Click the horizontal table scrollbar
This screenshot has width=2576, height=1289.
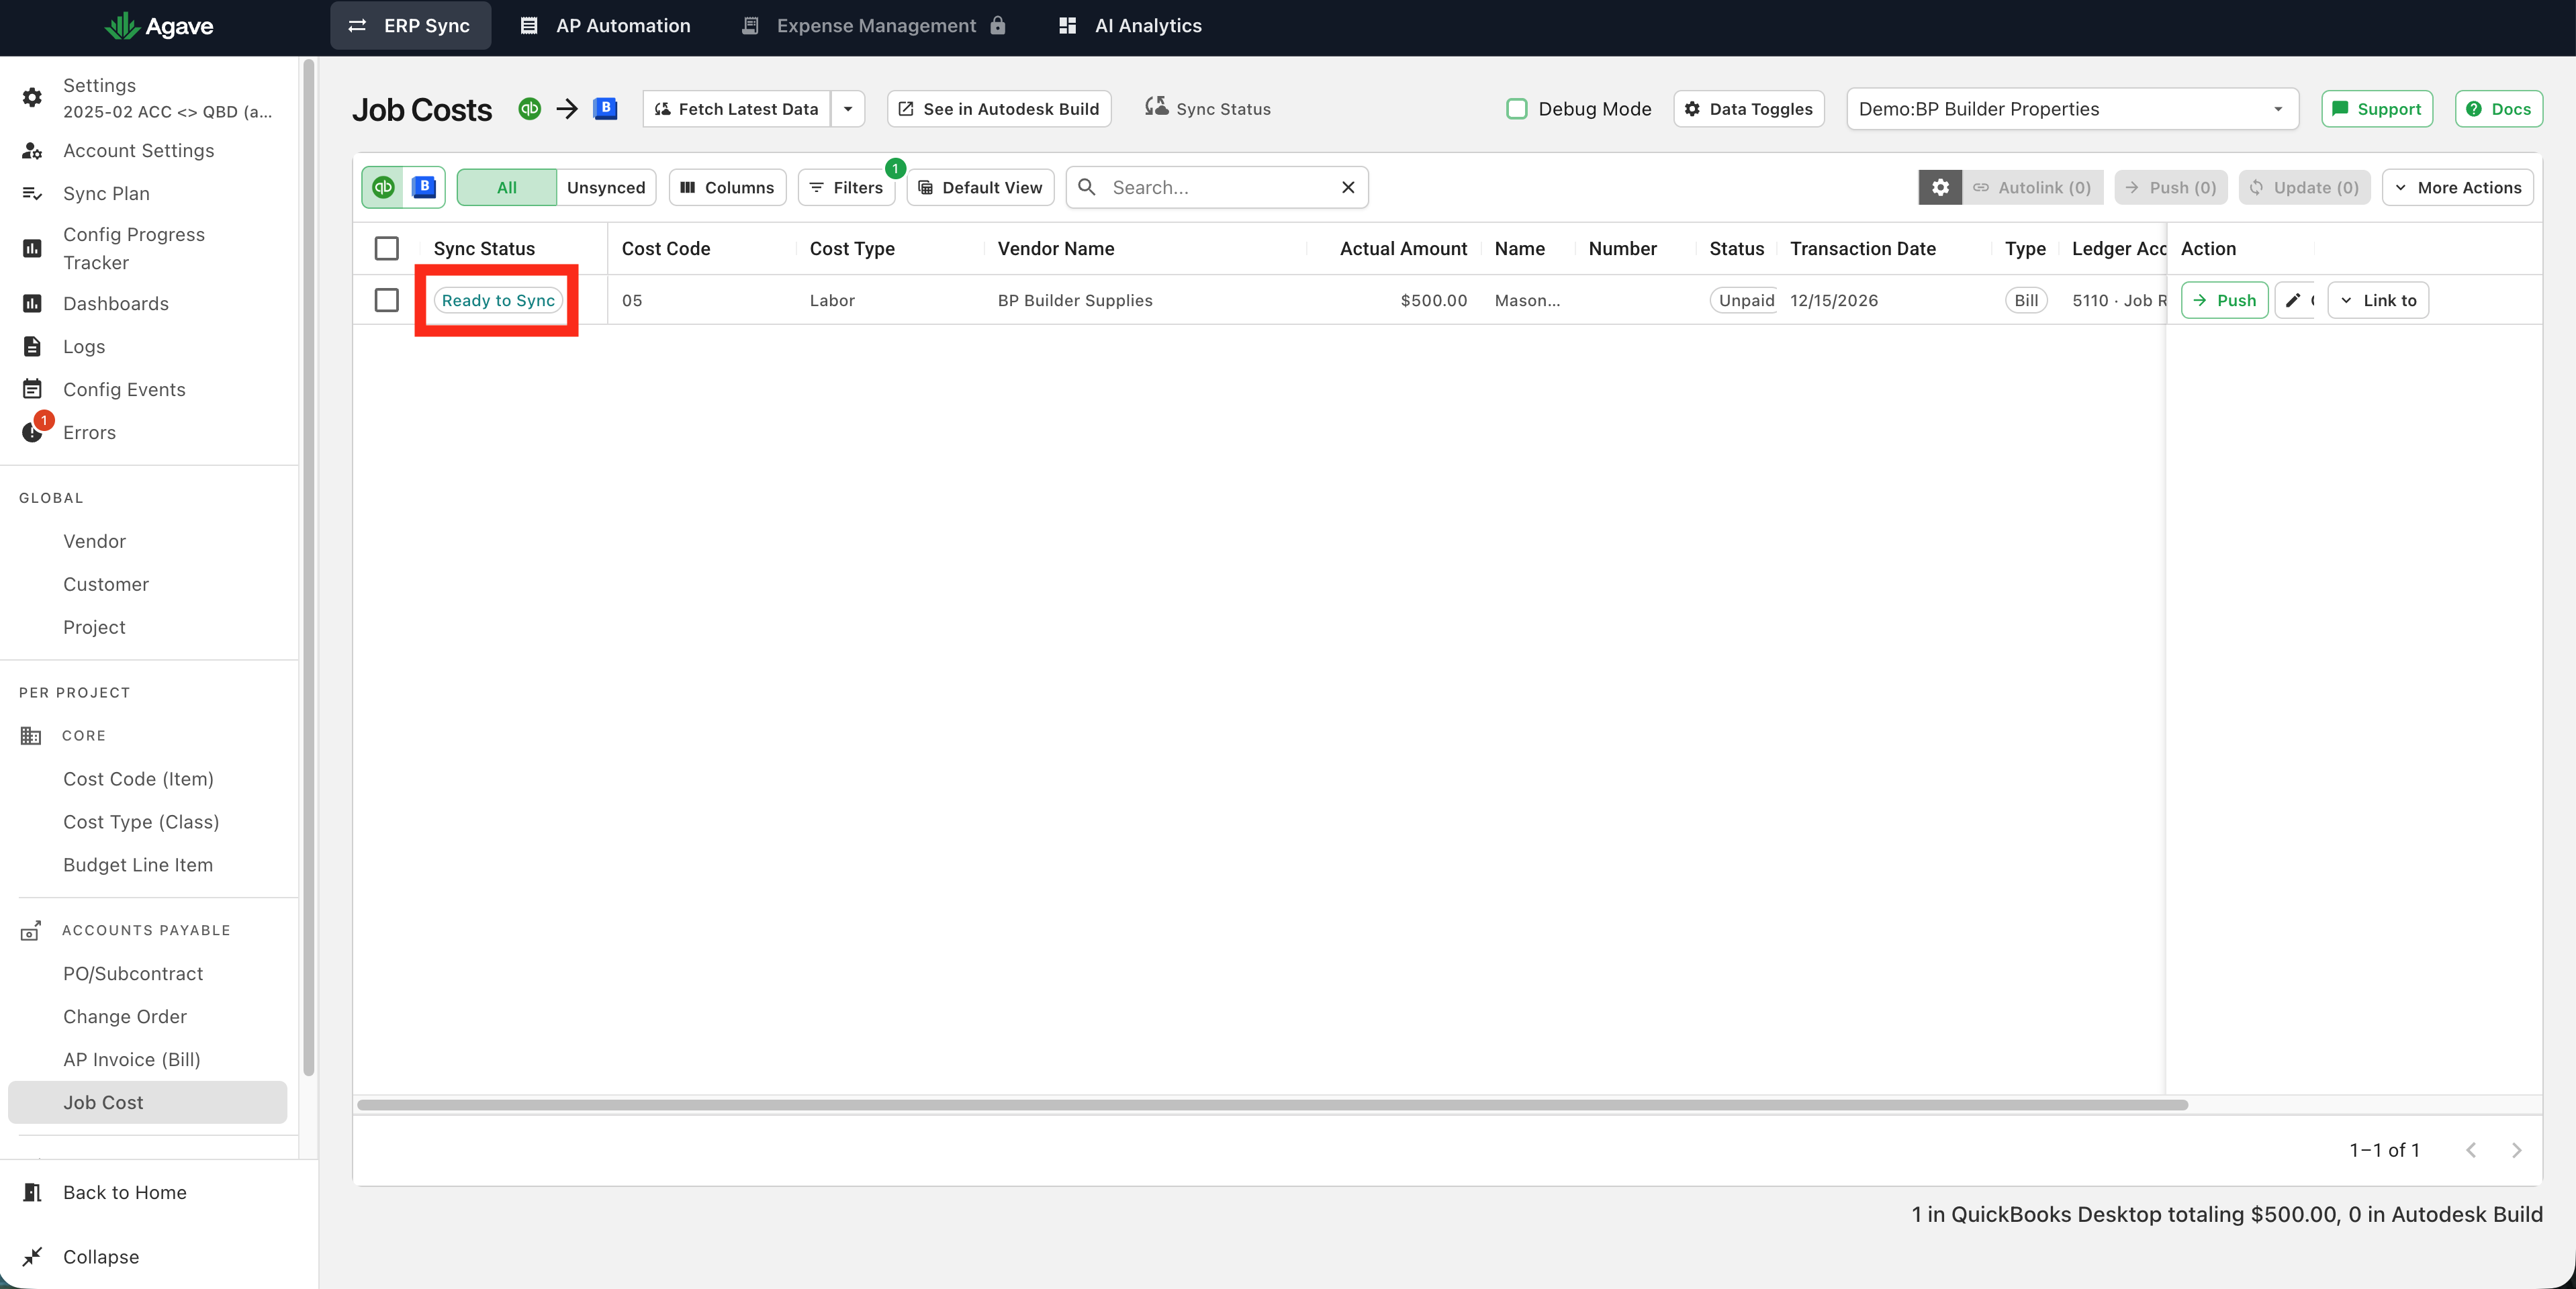click(x=1272, y=1104)
